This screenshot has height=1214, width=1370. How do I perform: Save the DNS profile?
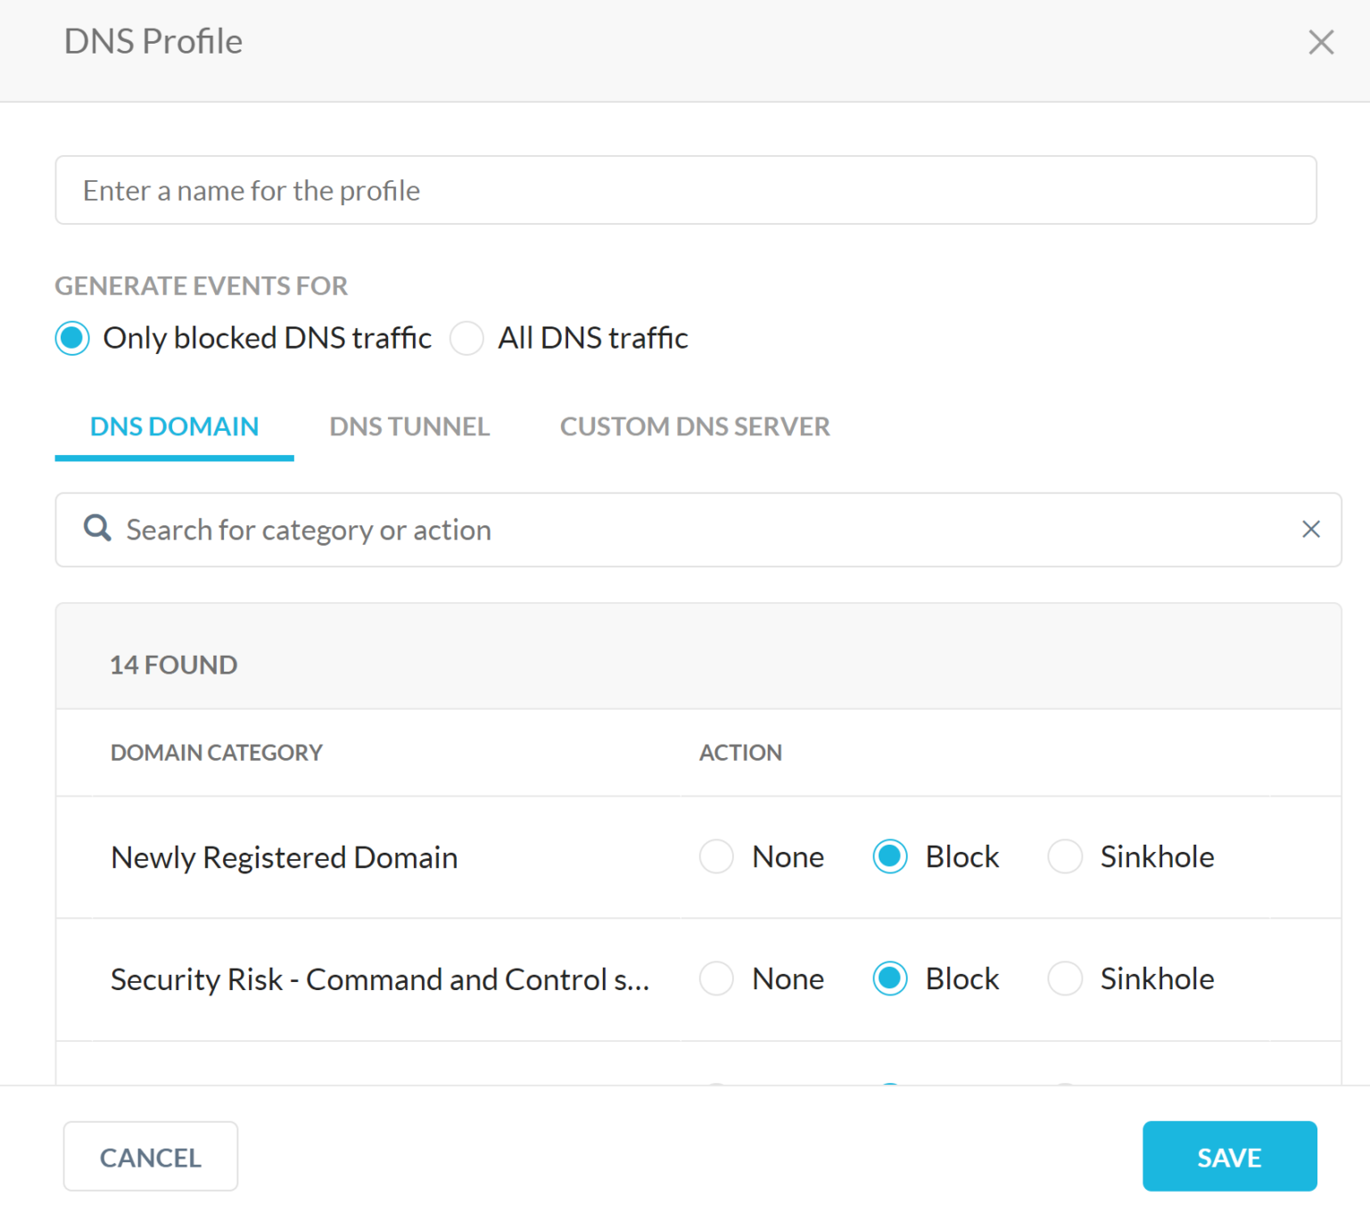tap(1230, 1156)
